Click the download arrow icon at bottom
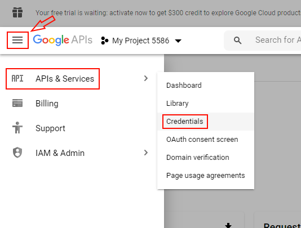 [x=228, y=226]
